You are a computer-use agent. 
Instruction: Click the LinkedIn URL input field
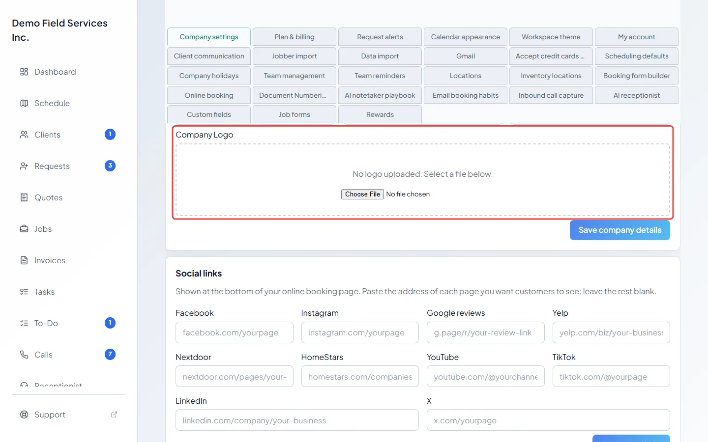pyautogui.click(x=297, y=420)
